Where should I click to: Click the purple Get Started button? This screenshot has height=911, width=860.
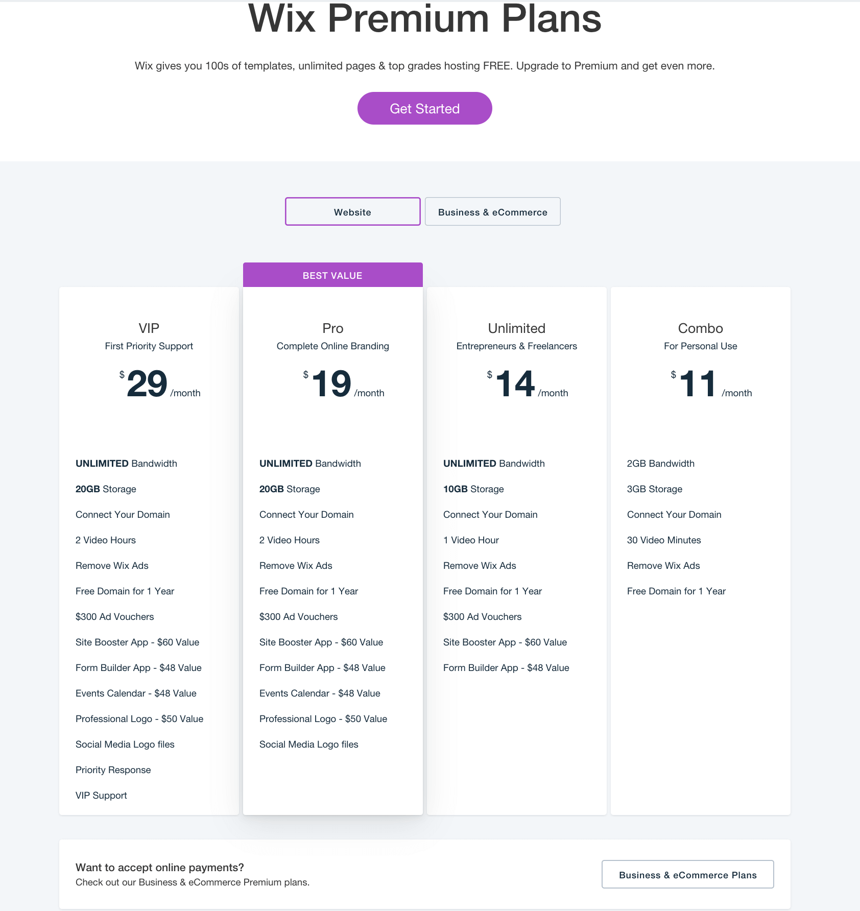point(424,108)
